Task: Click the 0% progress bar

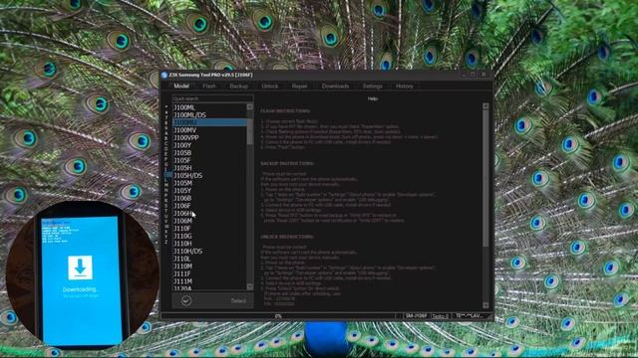Action: click(278, 316)
